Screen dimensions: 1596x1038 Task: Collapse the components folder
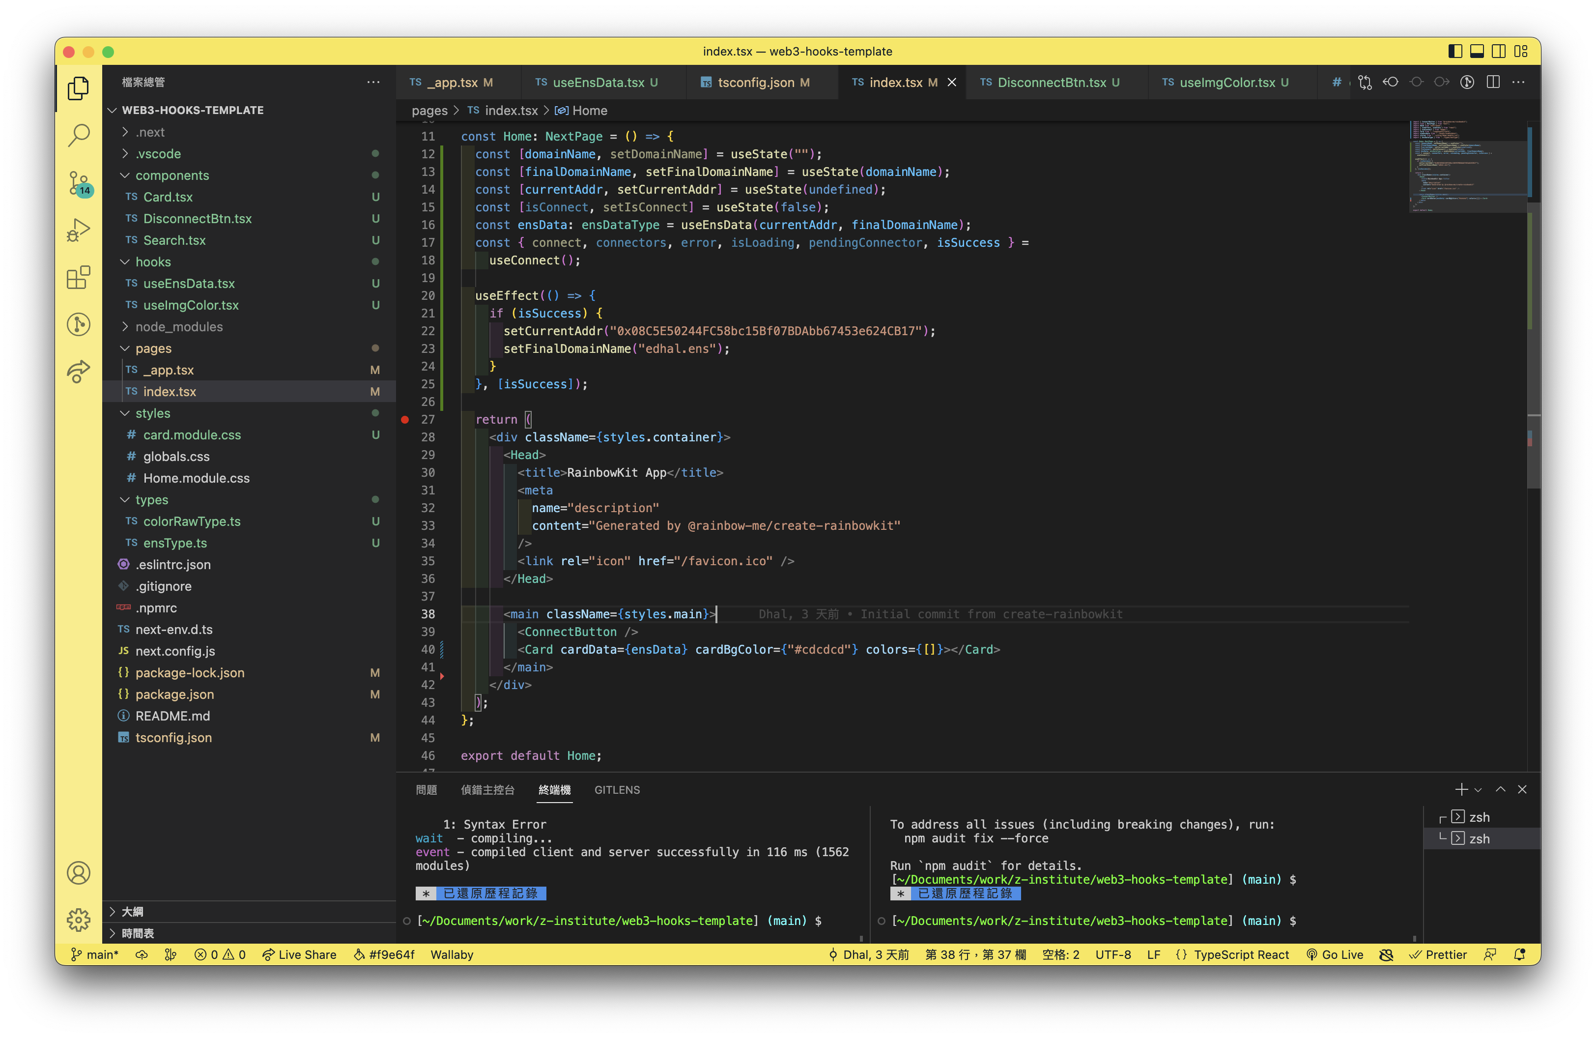coord(171,175)
